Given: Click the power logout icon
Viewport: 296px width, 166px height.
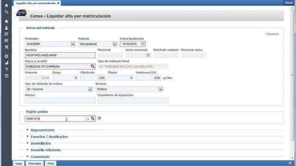Looking at the screenshot, I should point(6,76).
